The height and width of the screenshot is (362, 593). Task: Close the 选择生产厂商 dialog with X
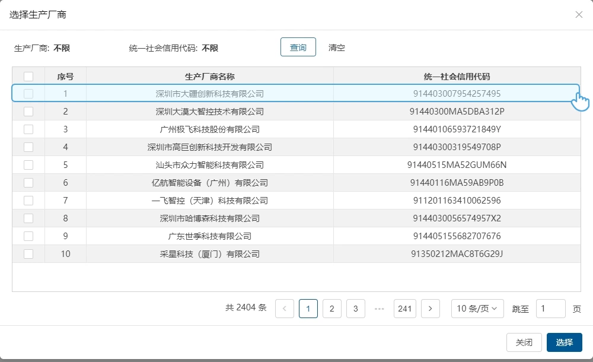coord(579,15)
